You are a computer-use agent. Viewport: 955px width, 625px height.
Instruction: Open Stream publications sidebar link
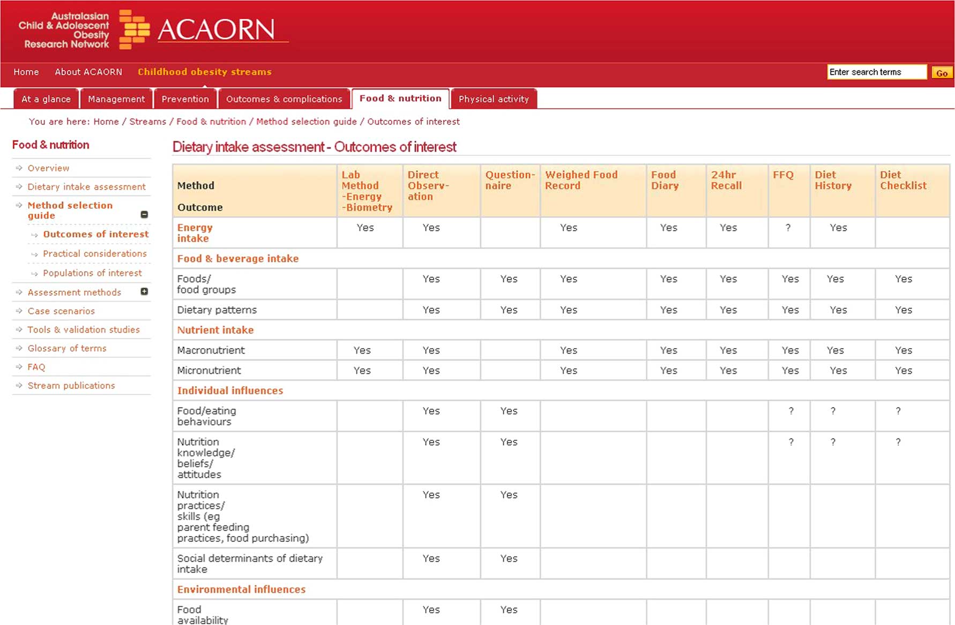(71, 386)
